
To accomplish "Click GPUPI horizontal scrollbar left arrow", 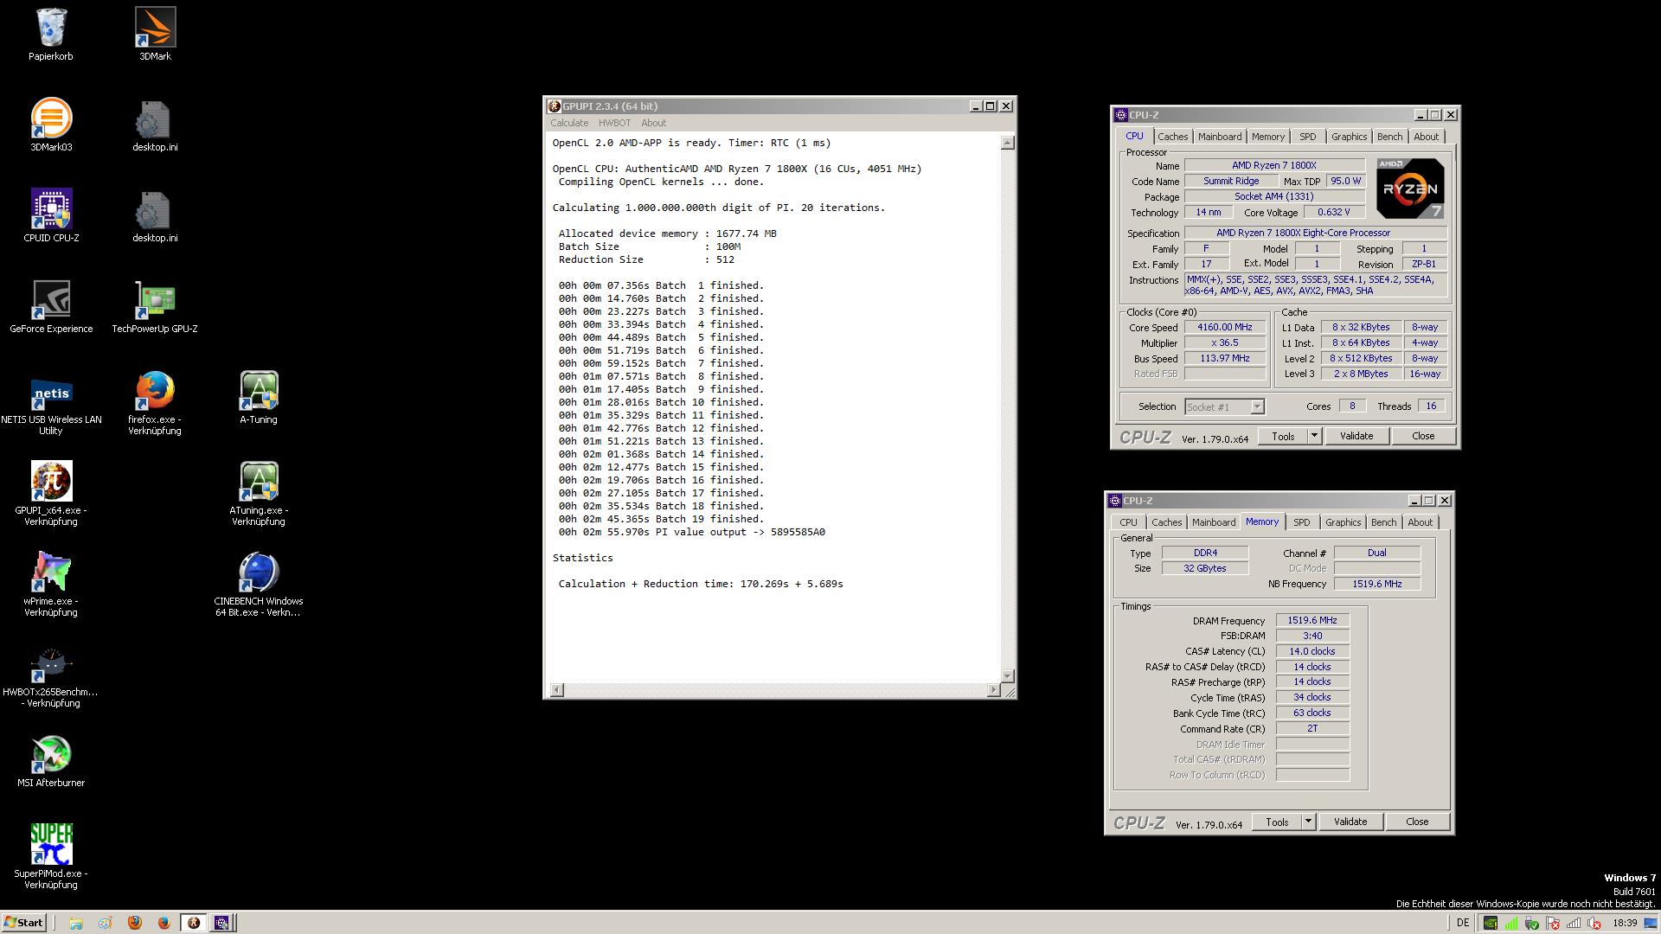I will [556, 689].
